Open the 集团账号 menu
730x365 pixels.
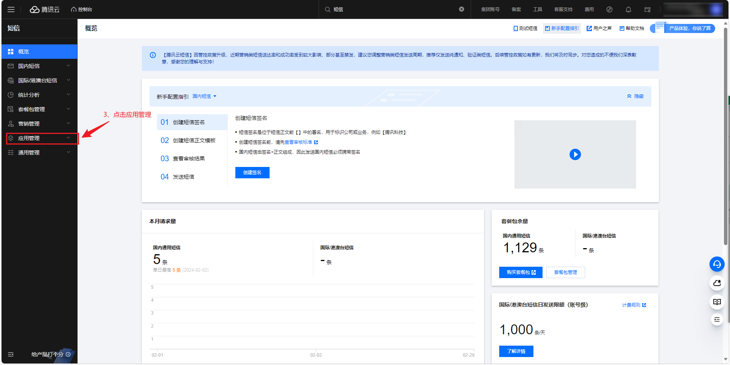click(490, 9)
